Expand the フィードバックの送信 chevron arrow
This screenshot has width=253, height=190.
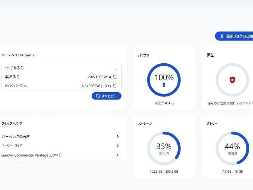pyautogui.click(x=118, y=136)
